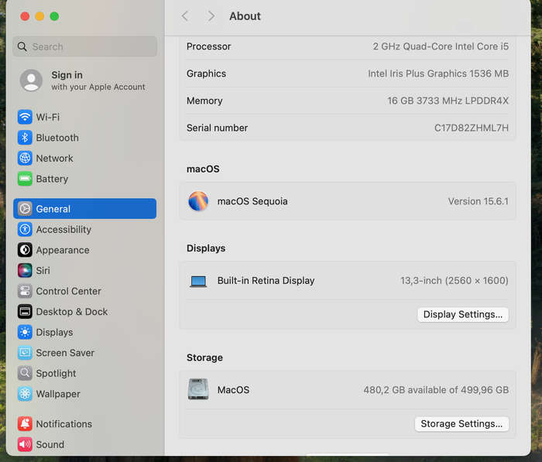
Task: Click the MacOS hard drive icon
Action: [198, 389]
